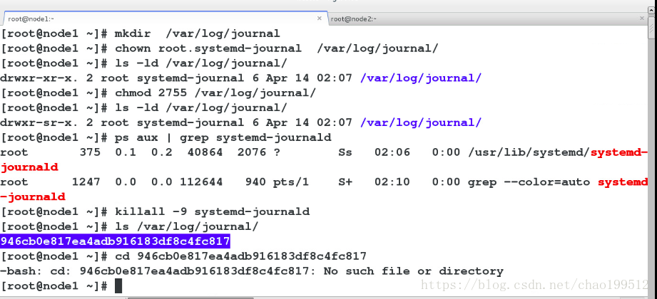Screen dimensions: 657x299
Task: Click the killall -9 systemd-journald command
Action: pos(213,211)
